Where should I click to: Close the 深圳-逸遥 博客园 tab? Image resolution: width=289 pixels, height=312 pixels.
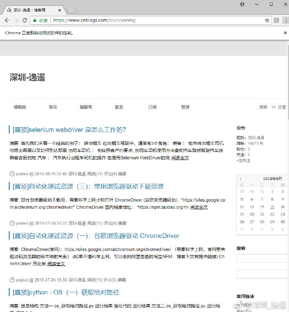coord(59,10)
